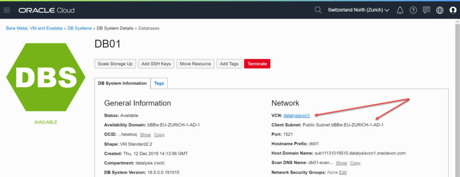
Task: Click the shape value VM.Standard2.2
Action: pyautogui.click(x=136, y=144)
